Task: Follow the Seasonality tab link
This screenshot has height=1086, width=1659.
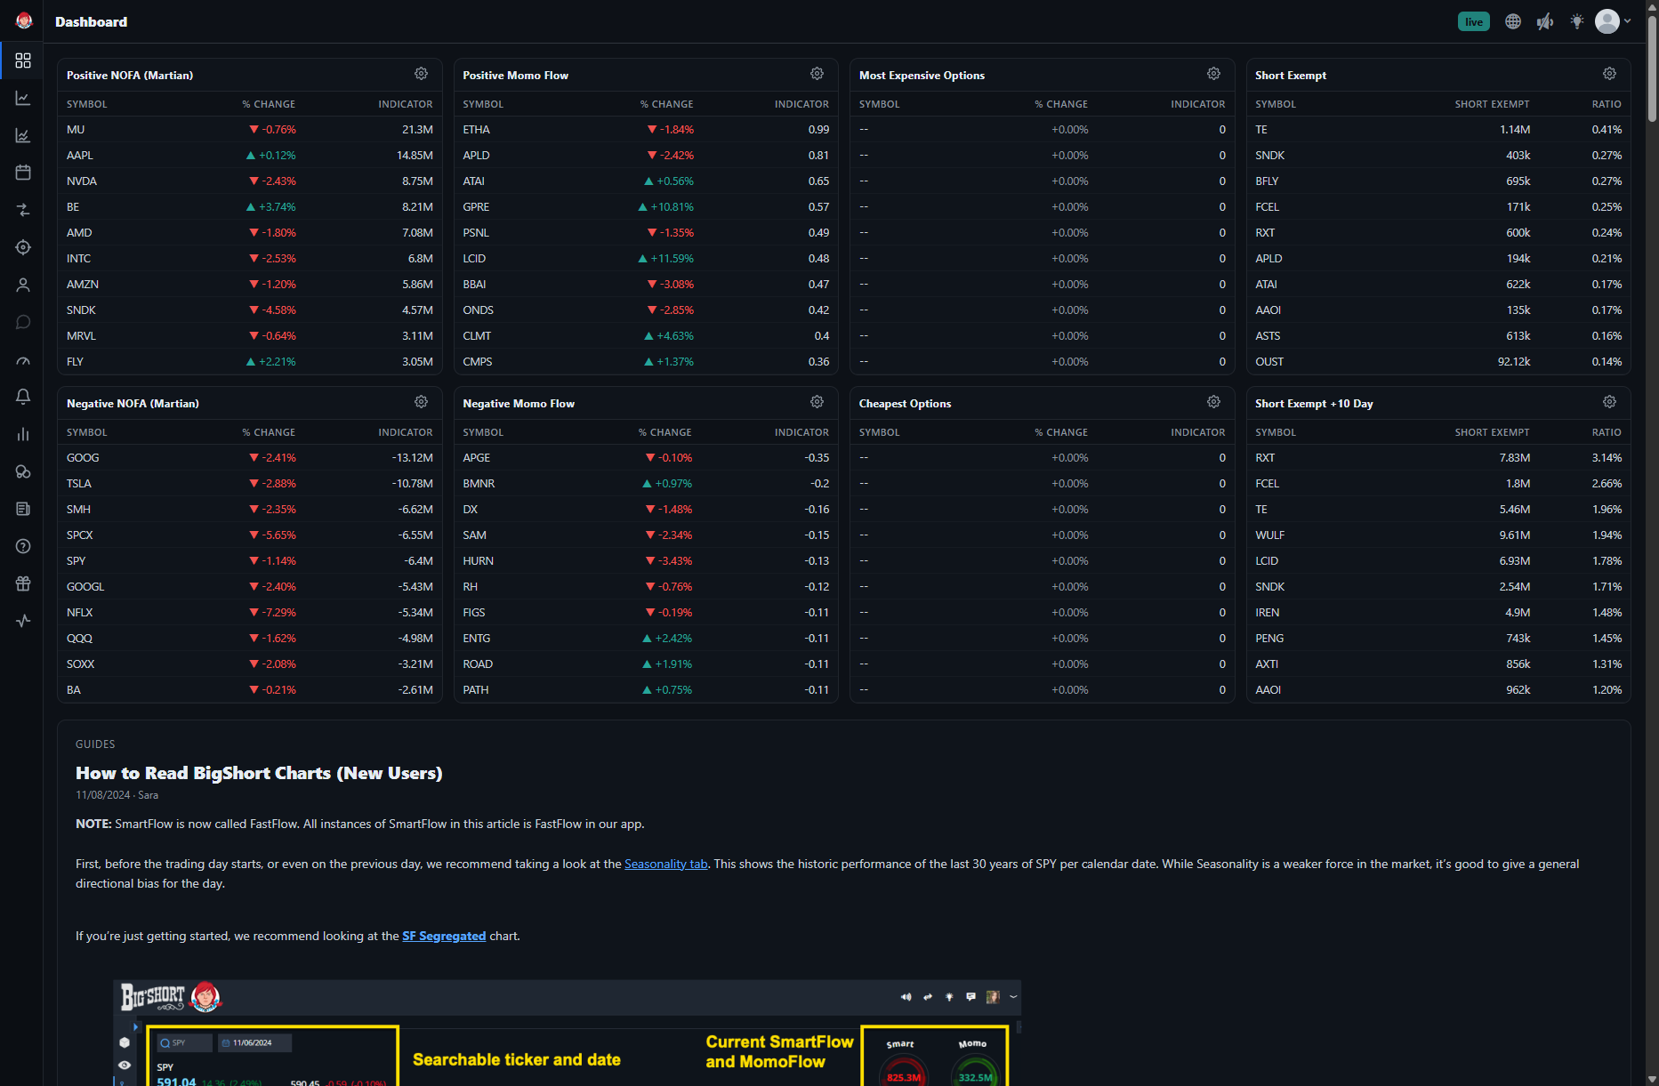Action: [x=665, y=864]
